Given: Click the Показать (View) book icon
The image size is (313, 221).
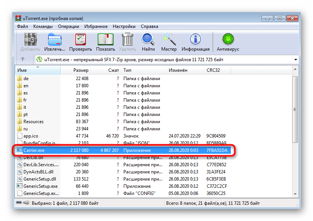Looking at the screenshot, I should click(x=106, y=39).
